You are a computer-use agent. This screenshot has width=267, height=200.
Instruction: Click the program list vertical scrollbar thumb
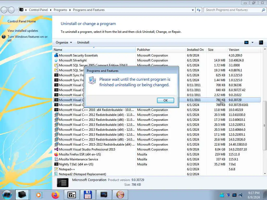pos(264,126)
